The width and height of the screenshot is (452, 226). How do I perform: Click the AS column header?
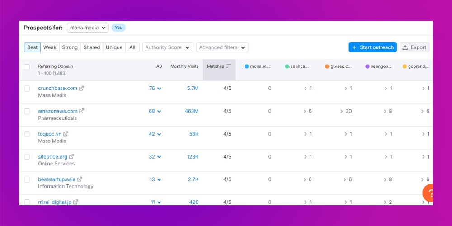(x=159, y=66)
